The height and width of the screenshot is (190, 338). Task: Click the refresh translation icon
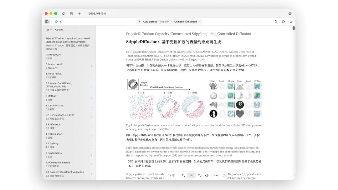click(283, 22)
